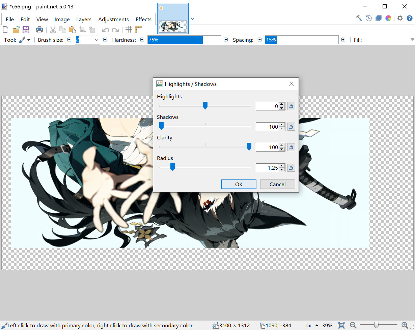Open the Effects menu
The width and height of the screenshot is (415, 330).
coord(143,20)
